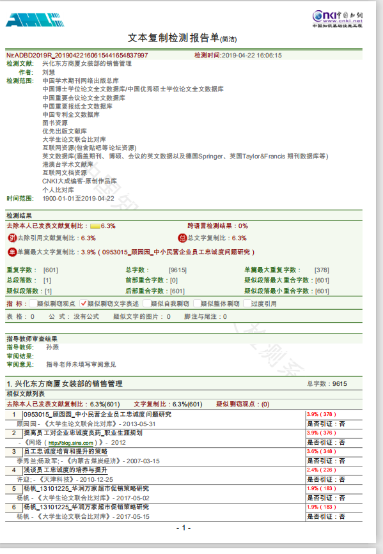Click detection time 2019-04-22 16:06:15
The image size is (383, 554).
coord(252,55)
